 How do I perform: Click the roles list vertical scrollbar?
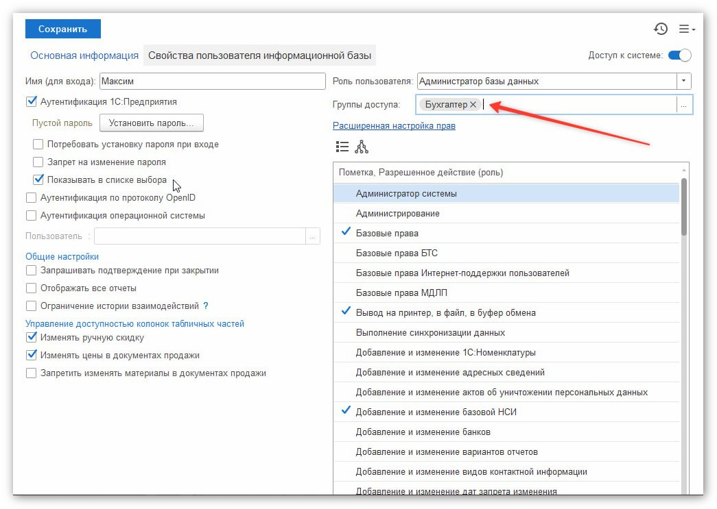684,207
